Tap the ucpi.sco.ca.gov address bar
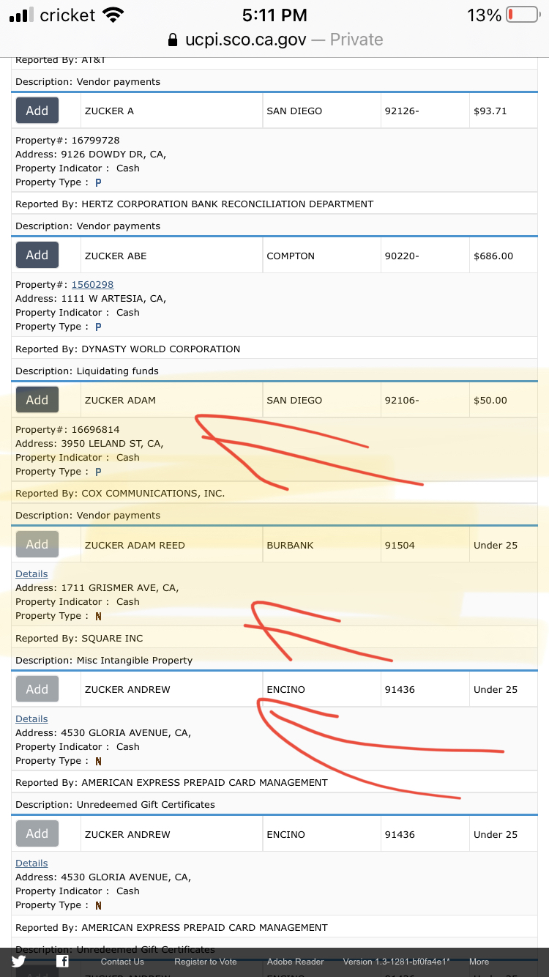 274,40
